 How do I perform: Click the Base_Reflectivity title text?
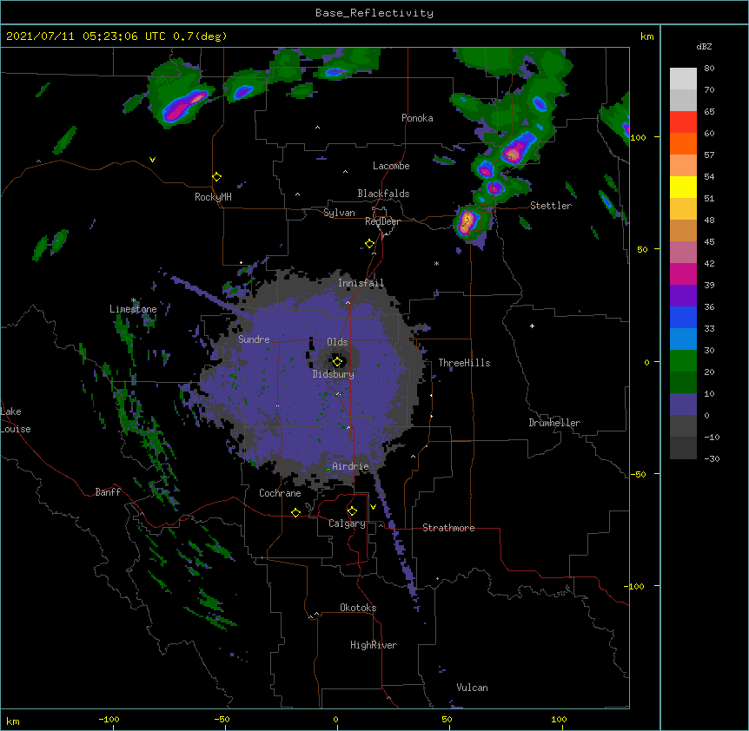374,13
